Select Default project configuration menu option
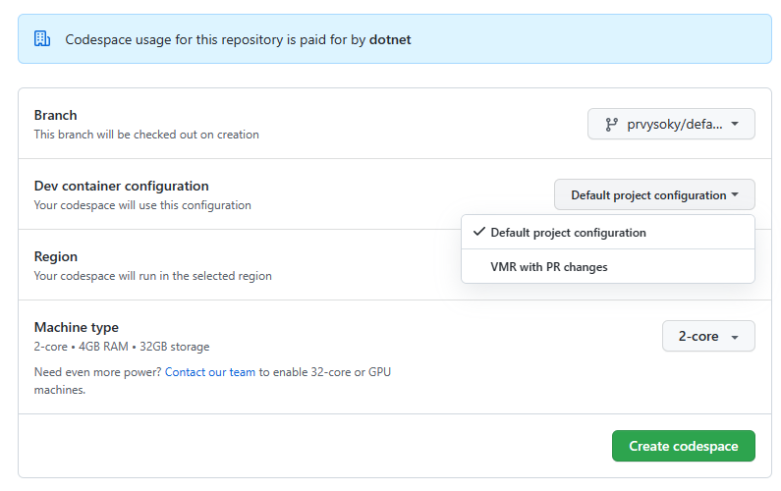 coord(608,233)
